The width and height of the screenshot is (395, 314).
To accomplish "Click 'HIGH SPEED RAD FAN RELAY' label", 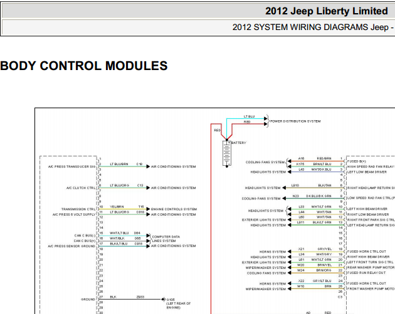I will click(x=371, y=166).
